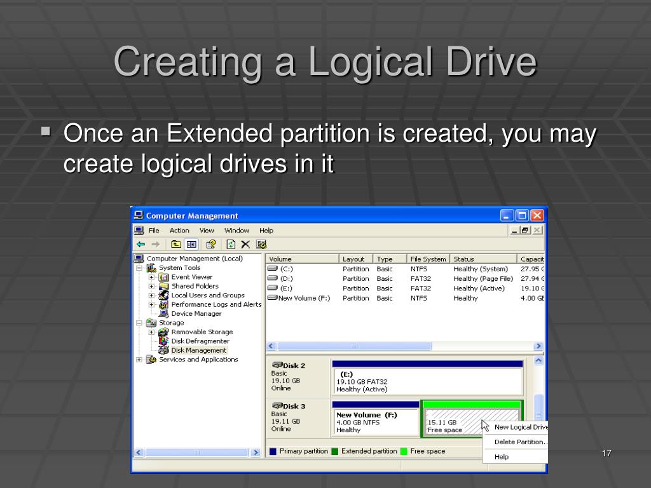Screen dimensions: 651x488
Task: Choose New Logical Drive from context menu
Action: 516,427
